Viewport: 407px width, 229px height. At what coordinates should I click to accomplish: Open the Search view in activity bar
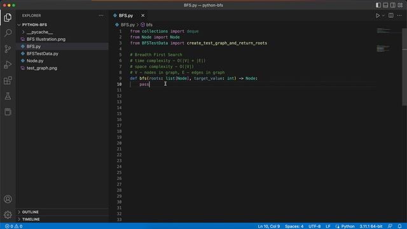8,33
